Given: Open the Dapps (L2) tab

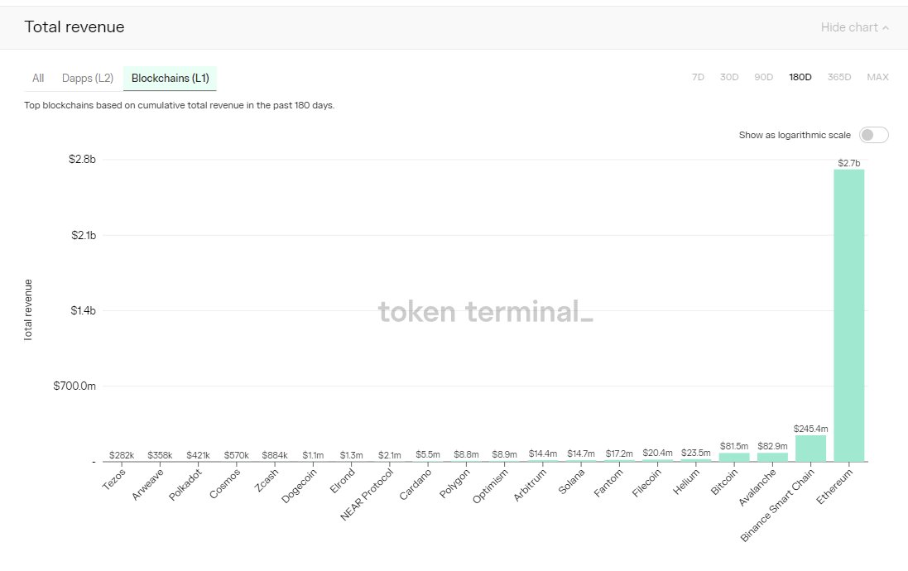Looking at the screenshot, I should click(x=88, y=78).
